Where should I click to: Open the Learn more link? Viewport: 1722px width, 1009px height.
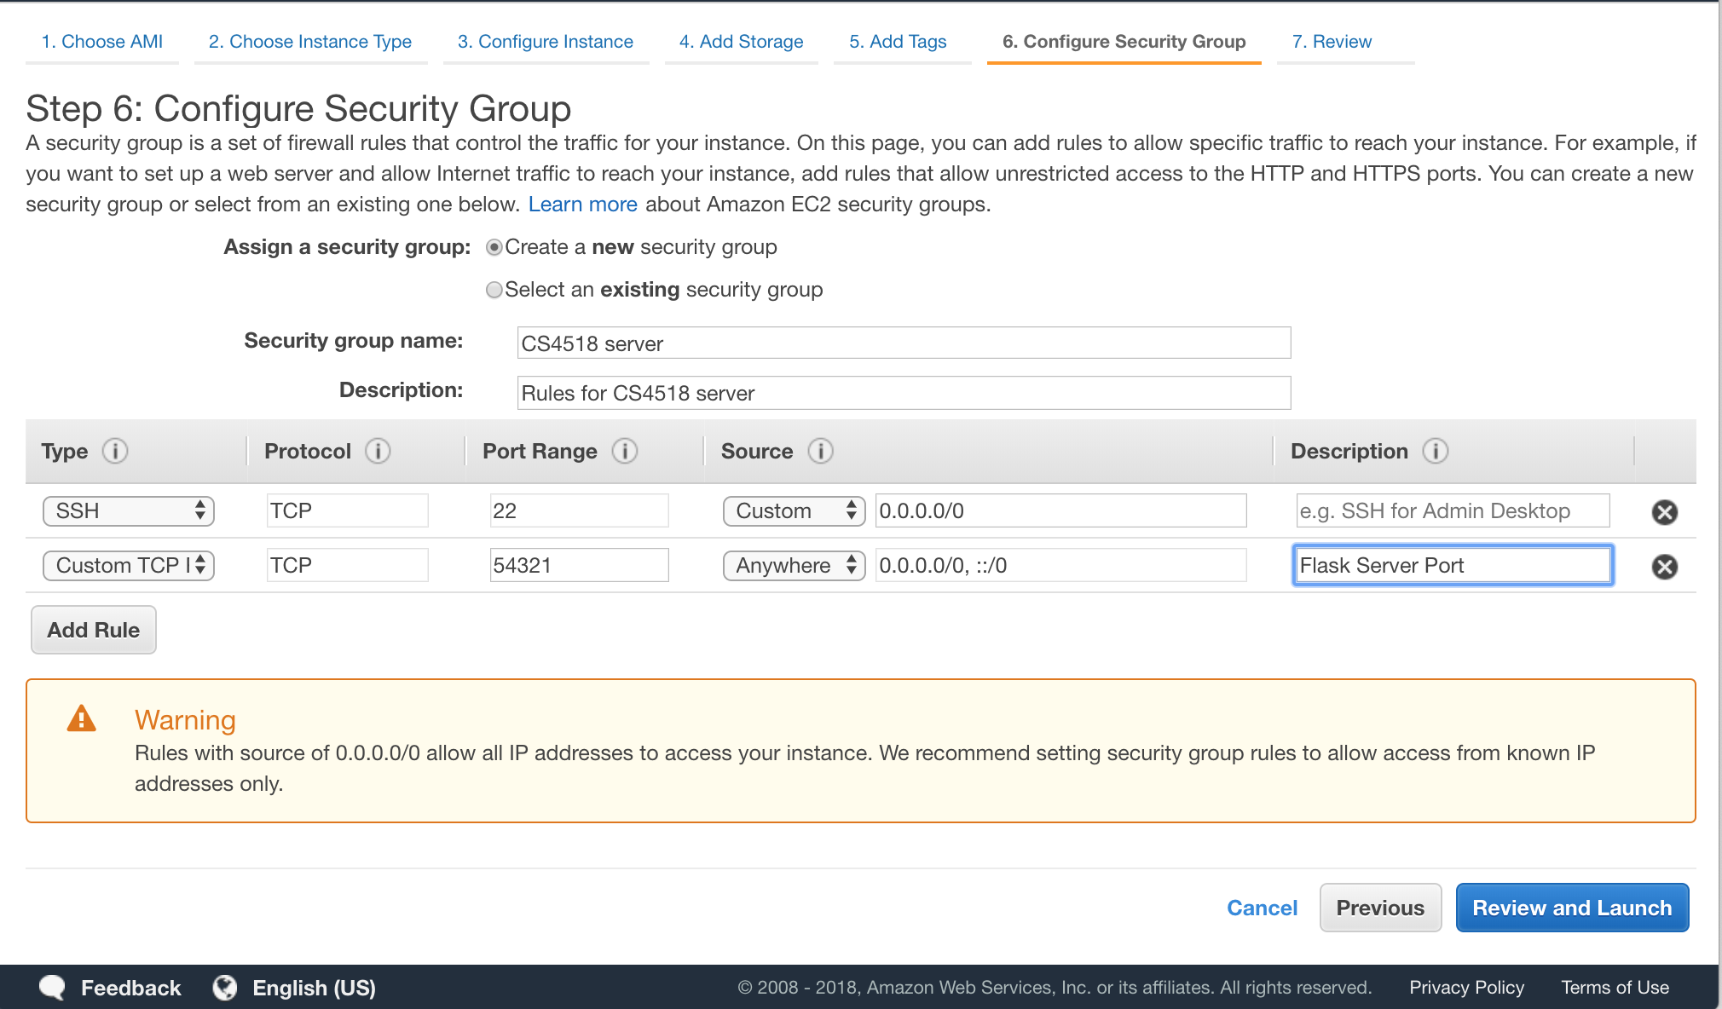(x=582, y=205)
